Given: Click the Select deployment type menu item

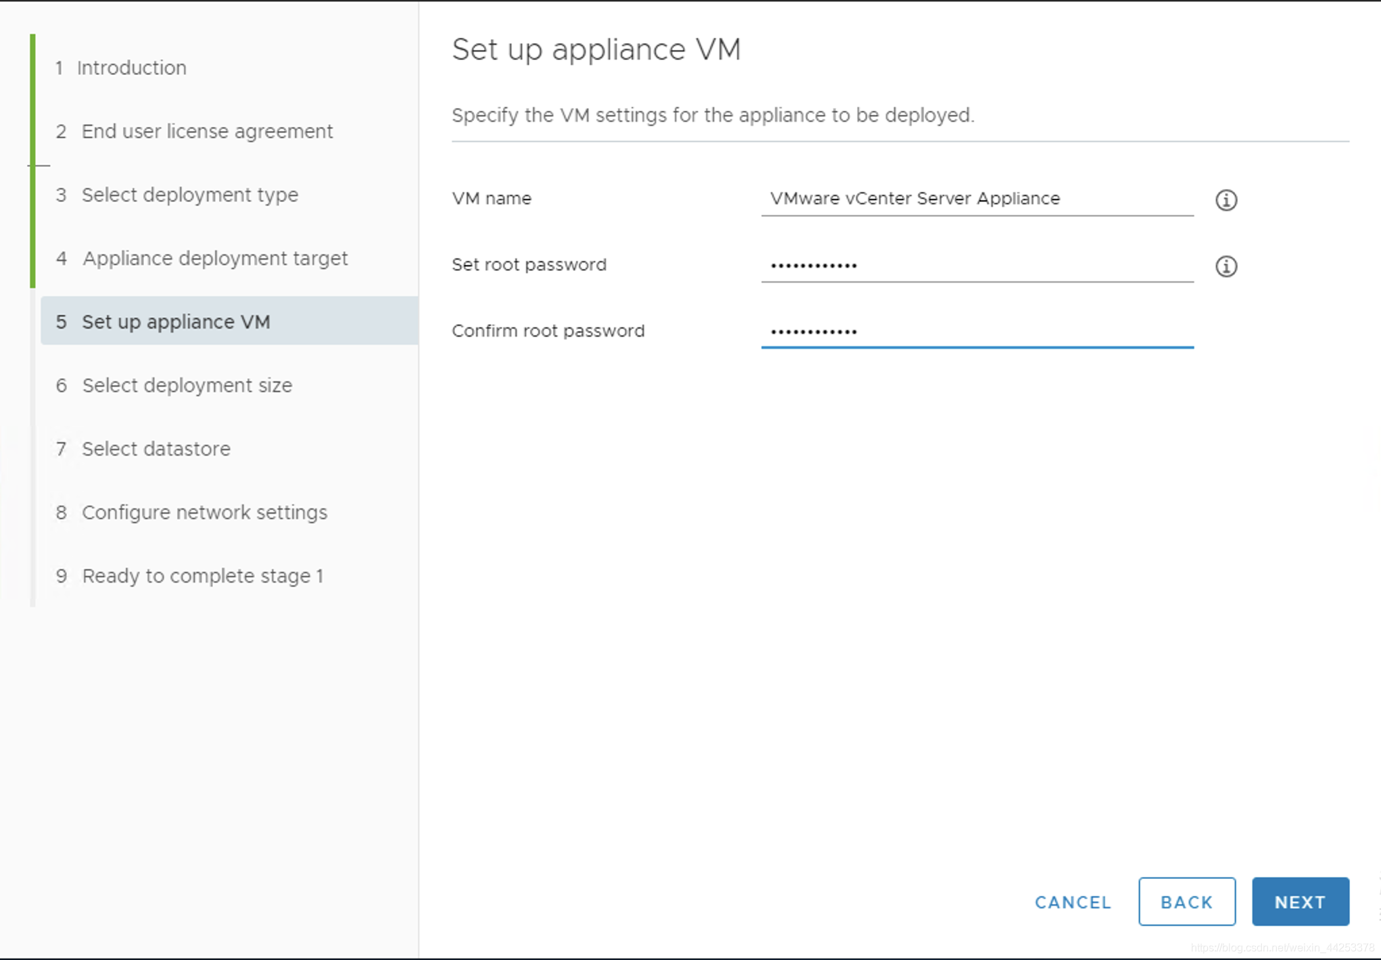Looking at the screenshot, I should (x=189, y=194).
